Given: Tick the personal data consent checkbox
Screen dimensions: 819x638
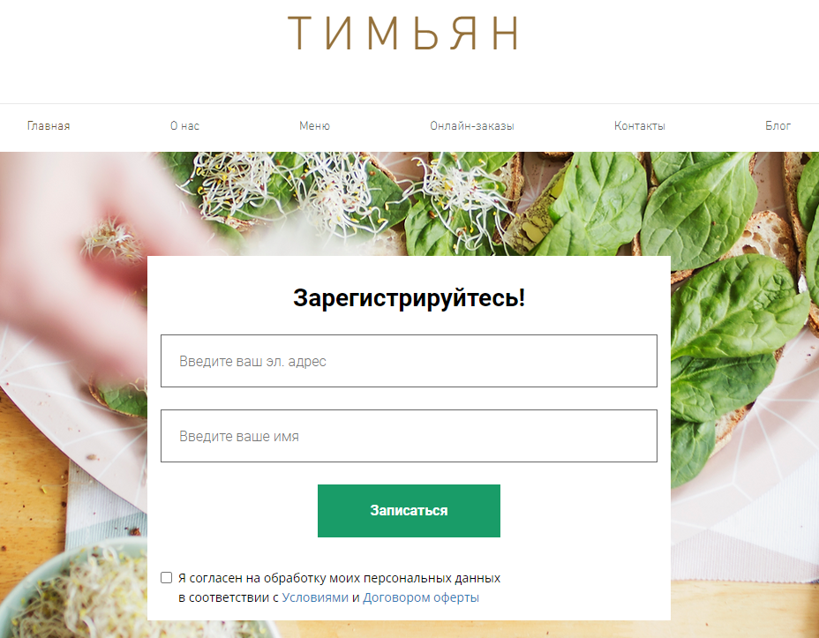Looking at the screenshot, I should (166, 577).
